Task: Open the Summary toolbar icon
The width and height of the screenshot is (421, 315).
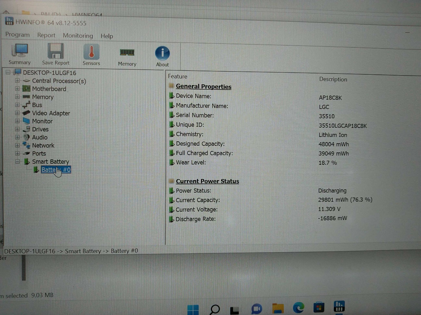Action: pos(19,54)
